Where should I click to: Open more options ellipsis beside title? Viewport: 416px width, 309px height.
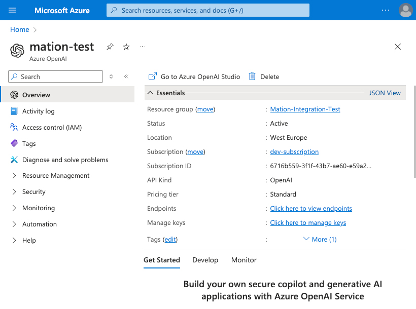pos(143,47)
